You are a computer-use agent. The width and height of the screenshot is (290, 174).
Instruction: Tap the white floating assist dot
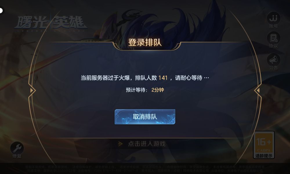tap(1, 10)
